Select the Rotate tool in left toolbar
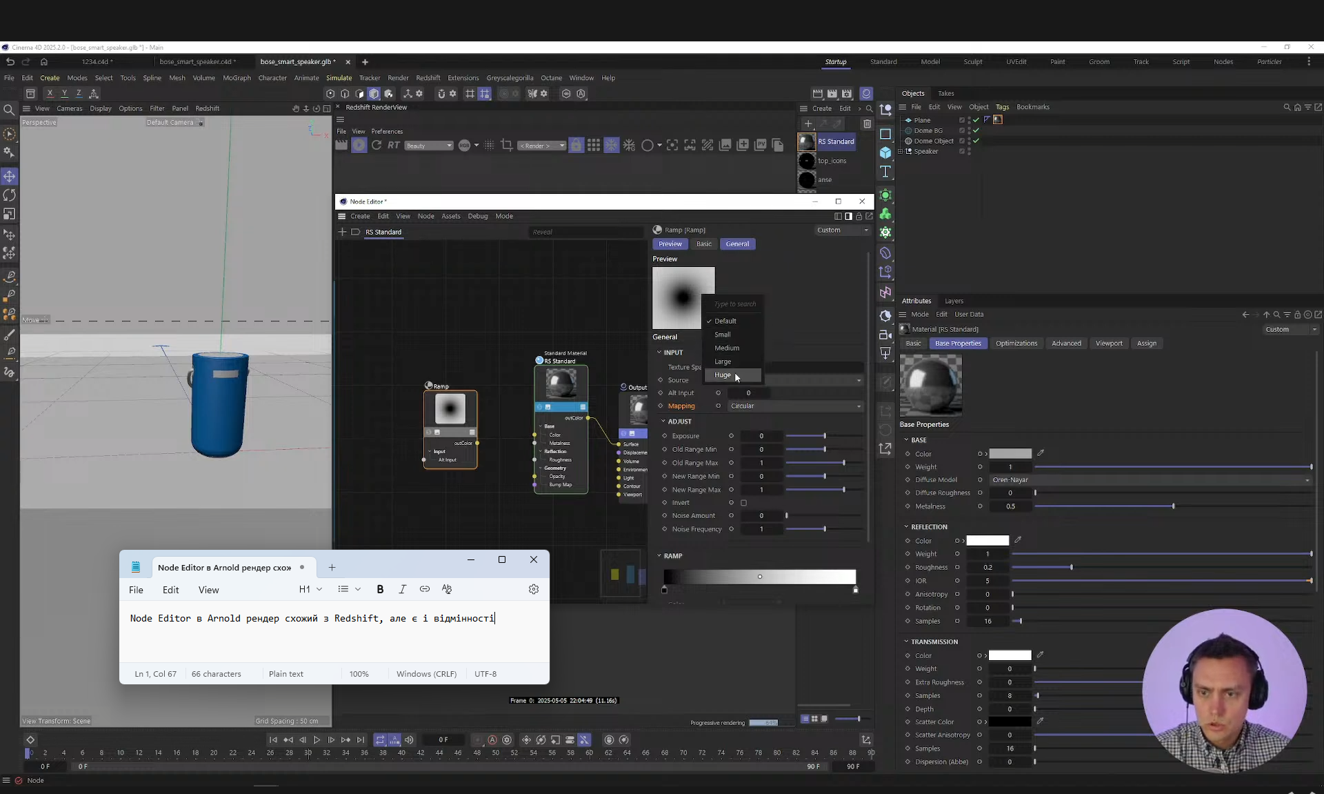Viewport: 1324px width, 794px height. tap(10, 195)
